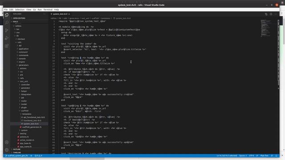Open the View menu
Screen dimensions: 285x160
click(x=28, y=10)
